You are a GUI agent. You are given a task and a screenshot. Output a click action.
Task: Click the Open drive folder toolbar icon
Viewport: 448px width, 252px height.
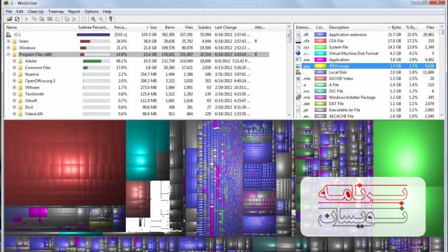pos(9,19)
